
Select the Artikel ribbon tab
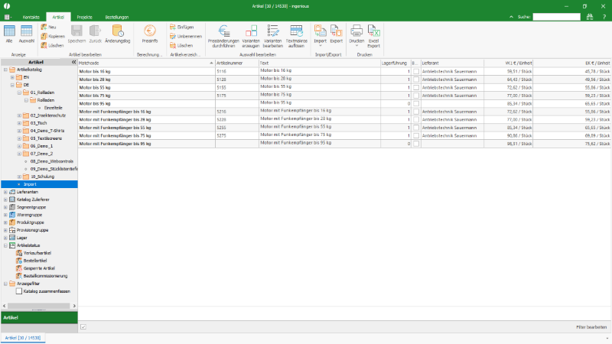pyautogui.click(x=58, y=17)
